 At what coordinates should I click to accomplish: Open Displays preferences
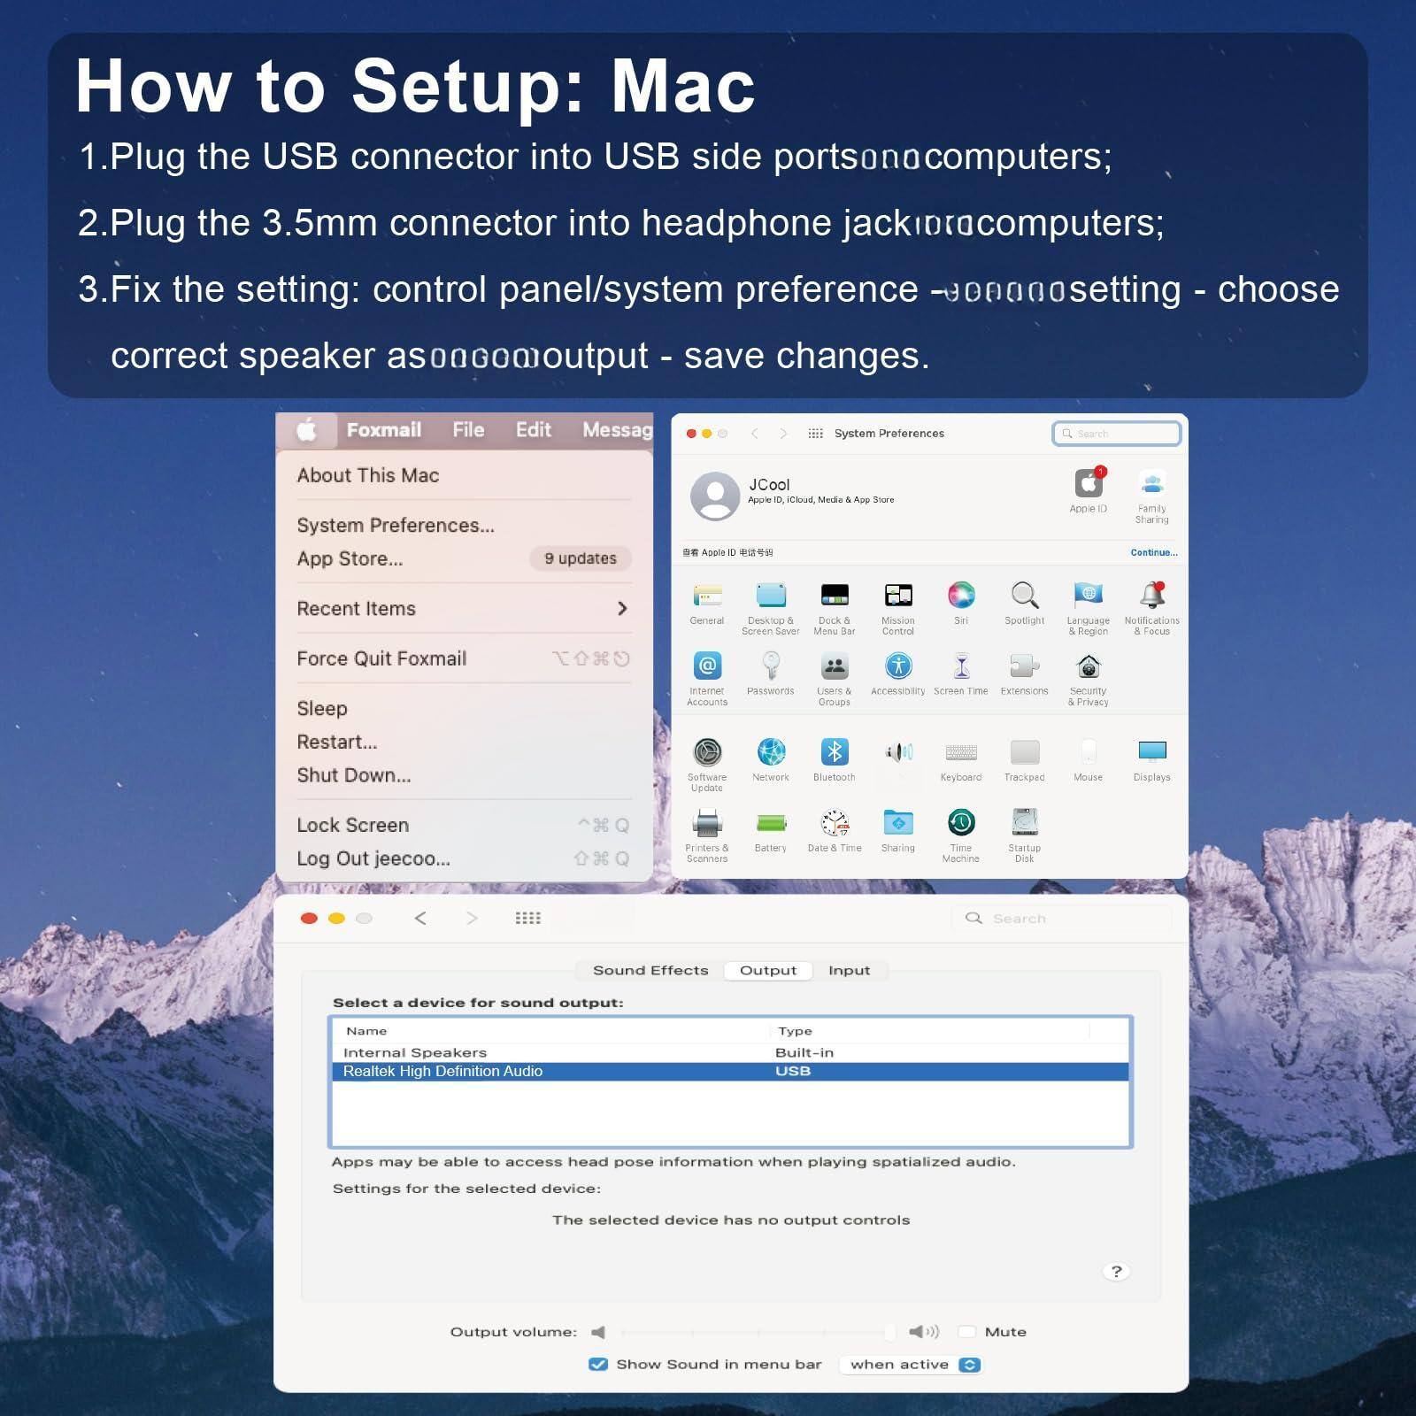(x=1150, y=754)
